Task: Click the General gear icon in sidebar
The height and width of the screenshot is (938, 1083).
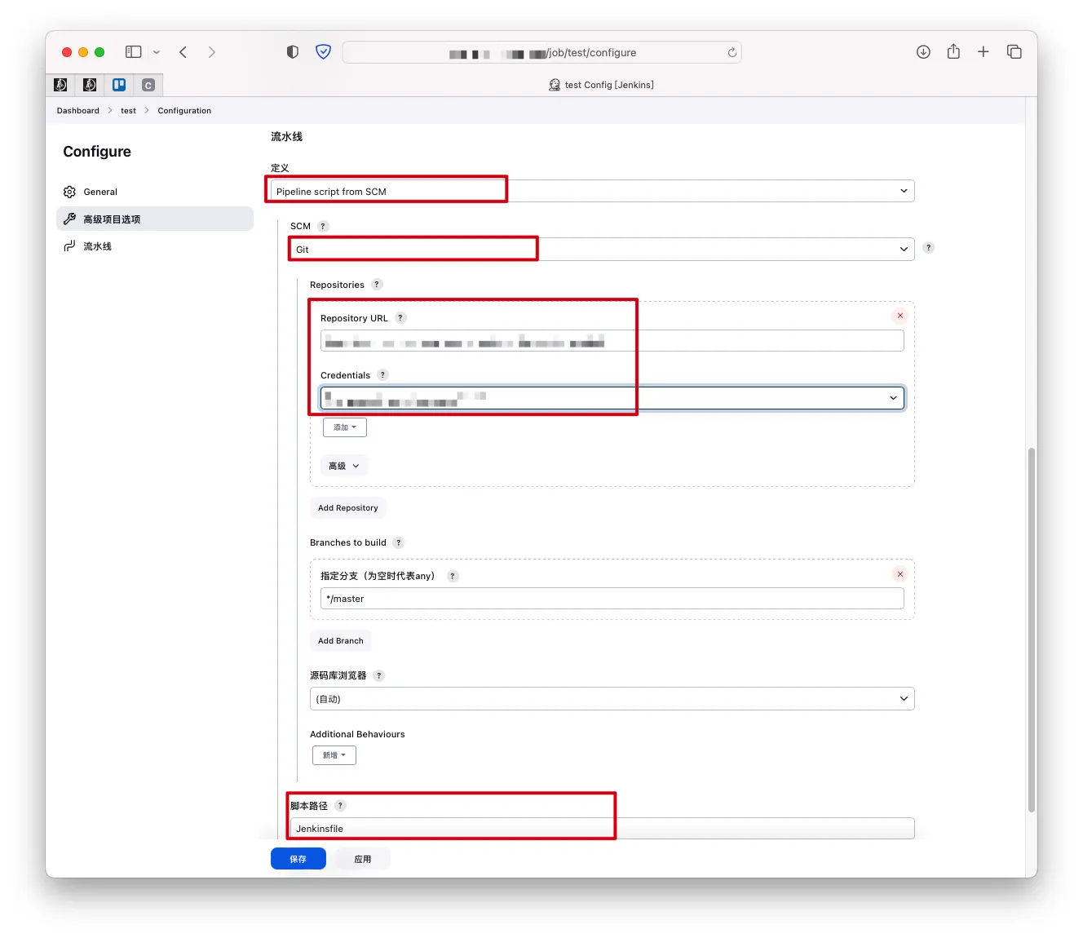Action: click(x=69, y=192)
